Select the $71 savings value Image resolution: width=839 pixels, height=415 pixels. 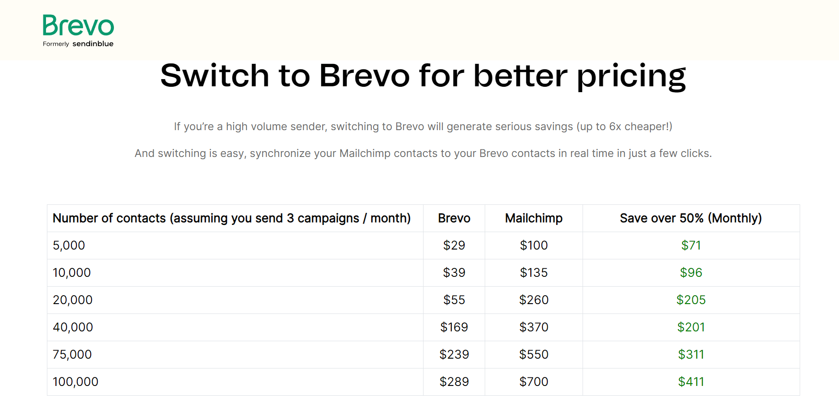click(691, 246)
